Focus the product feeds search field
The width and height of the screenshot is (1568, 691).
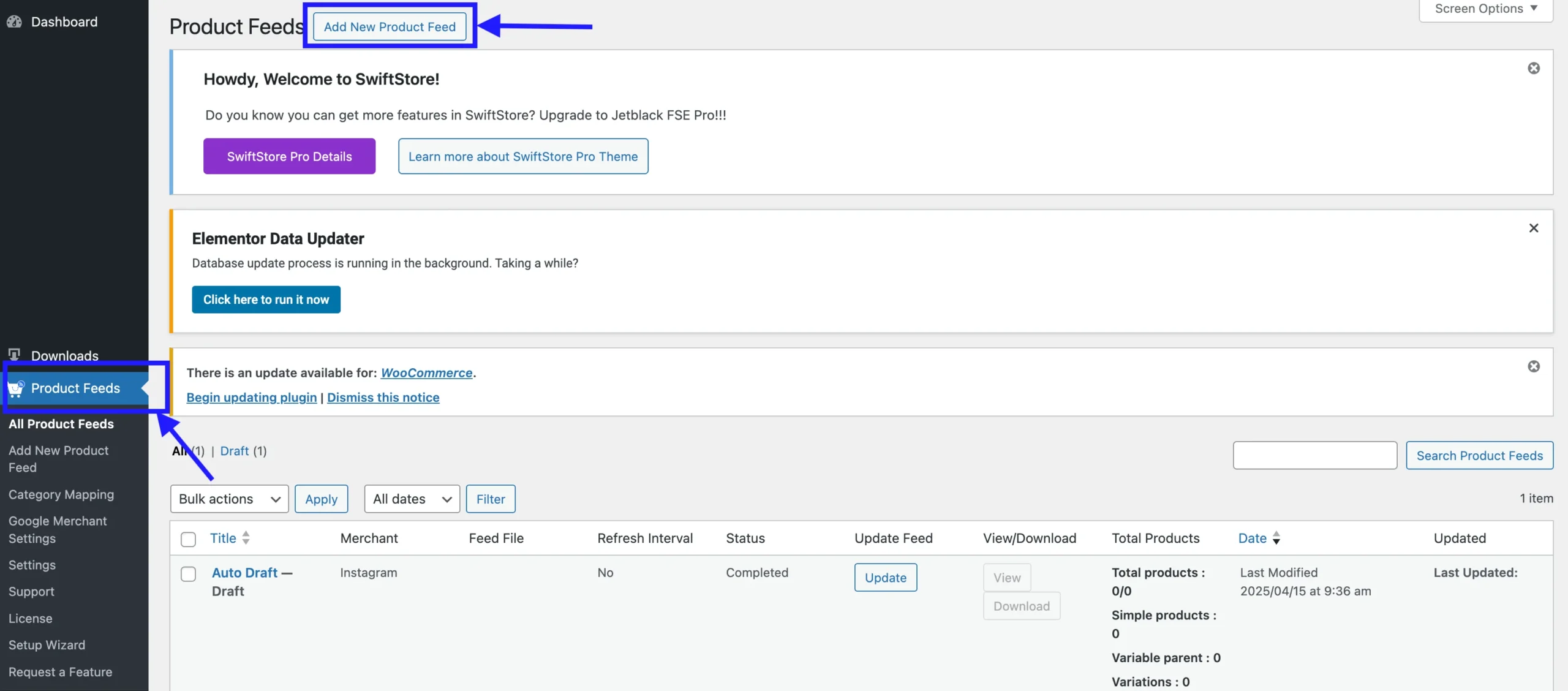click(1314, 455)
